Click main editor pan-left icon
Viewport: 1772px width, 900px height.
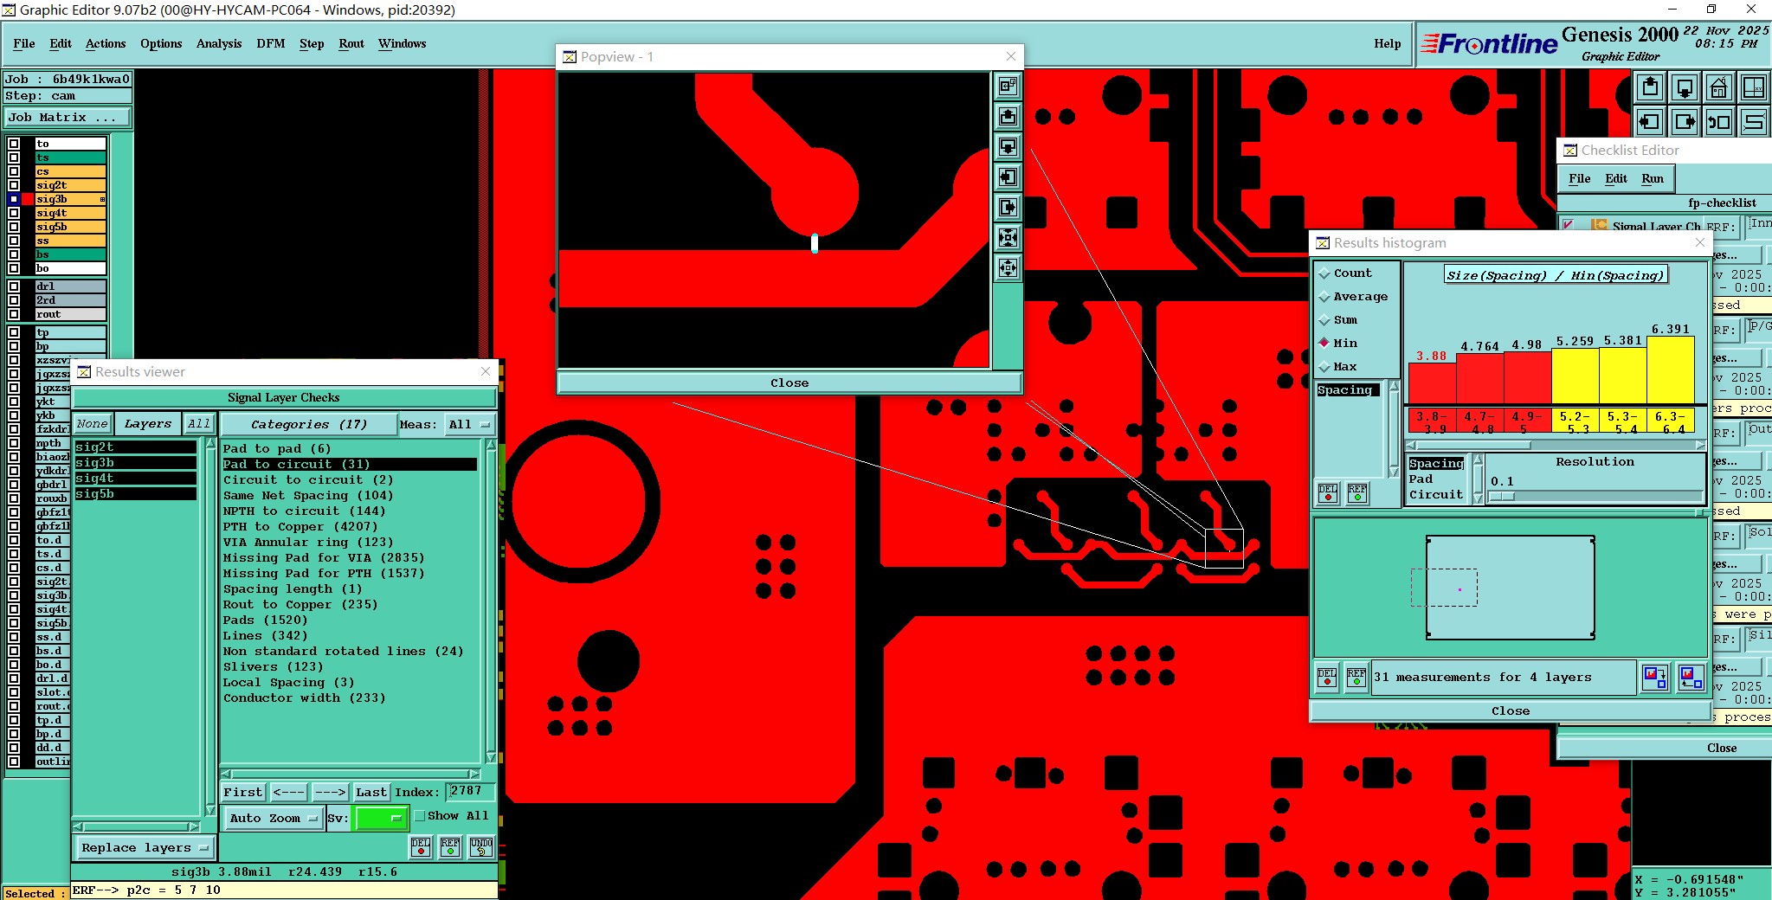[x=1650, y=121]
